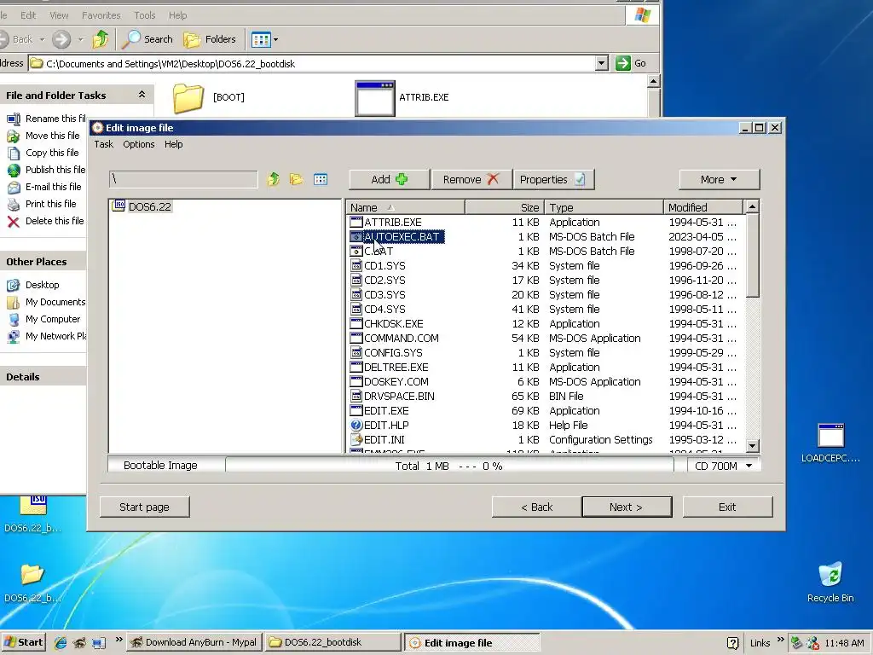
Task: Select [BOOT] folder in Explorer window
Action: tap(209, 97)
